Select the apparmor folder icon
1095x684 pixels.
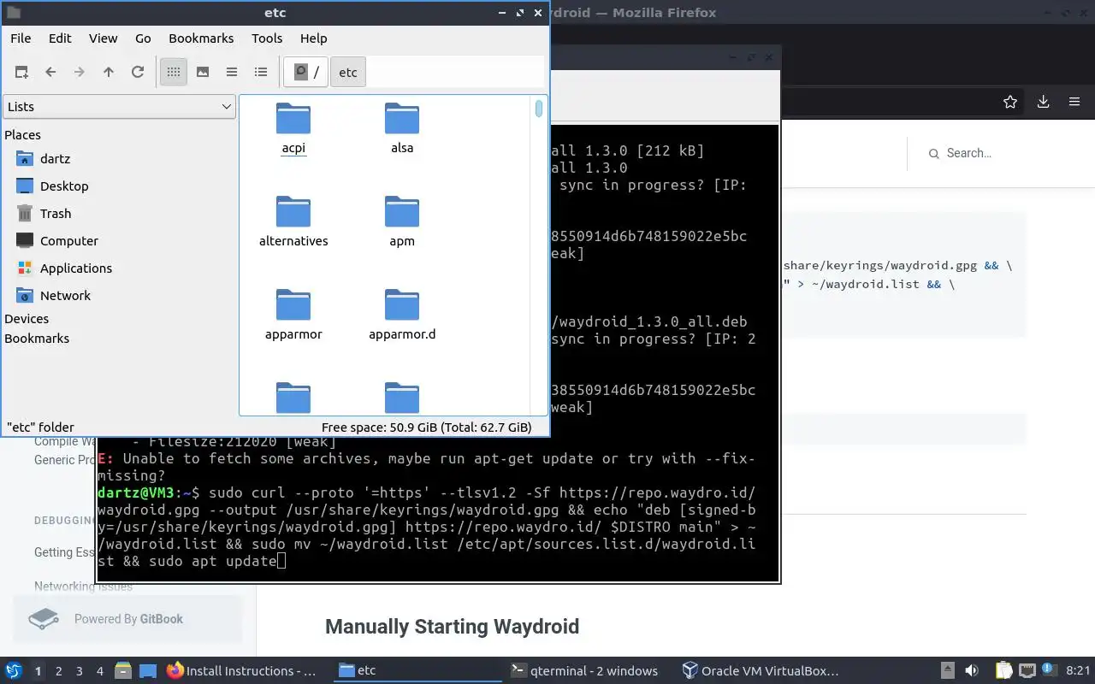[x=293, y=305]
